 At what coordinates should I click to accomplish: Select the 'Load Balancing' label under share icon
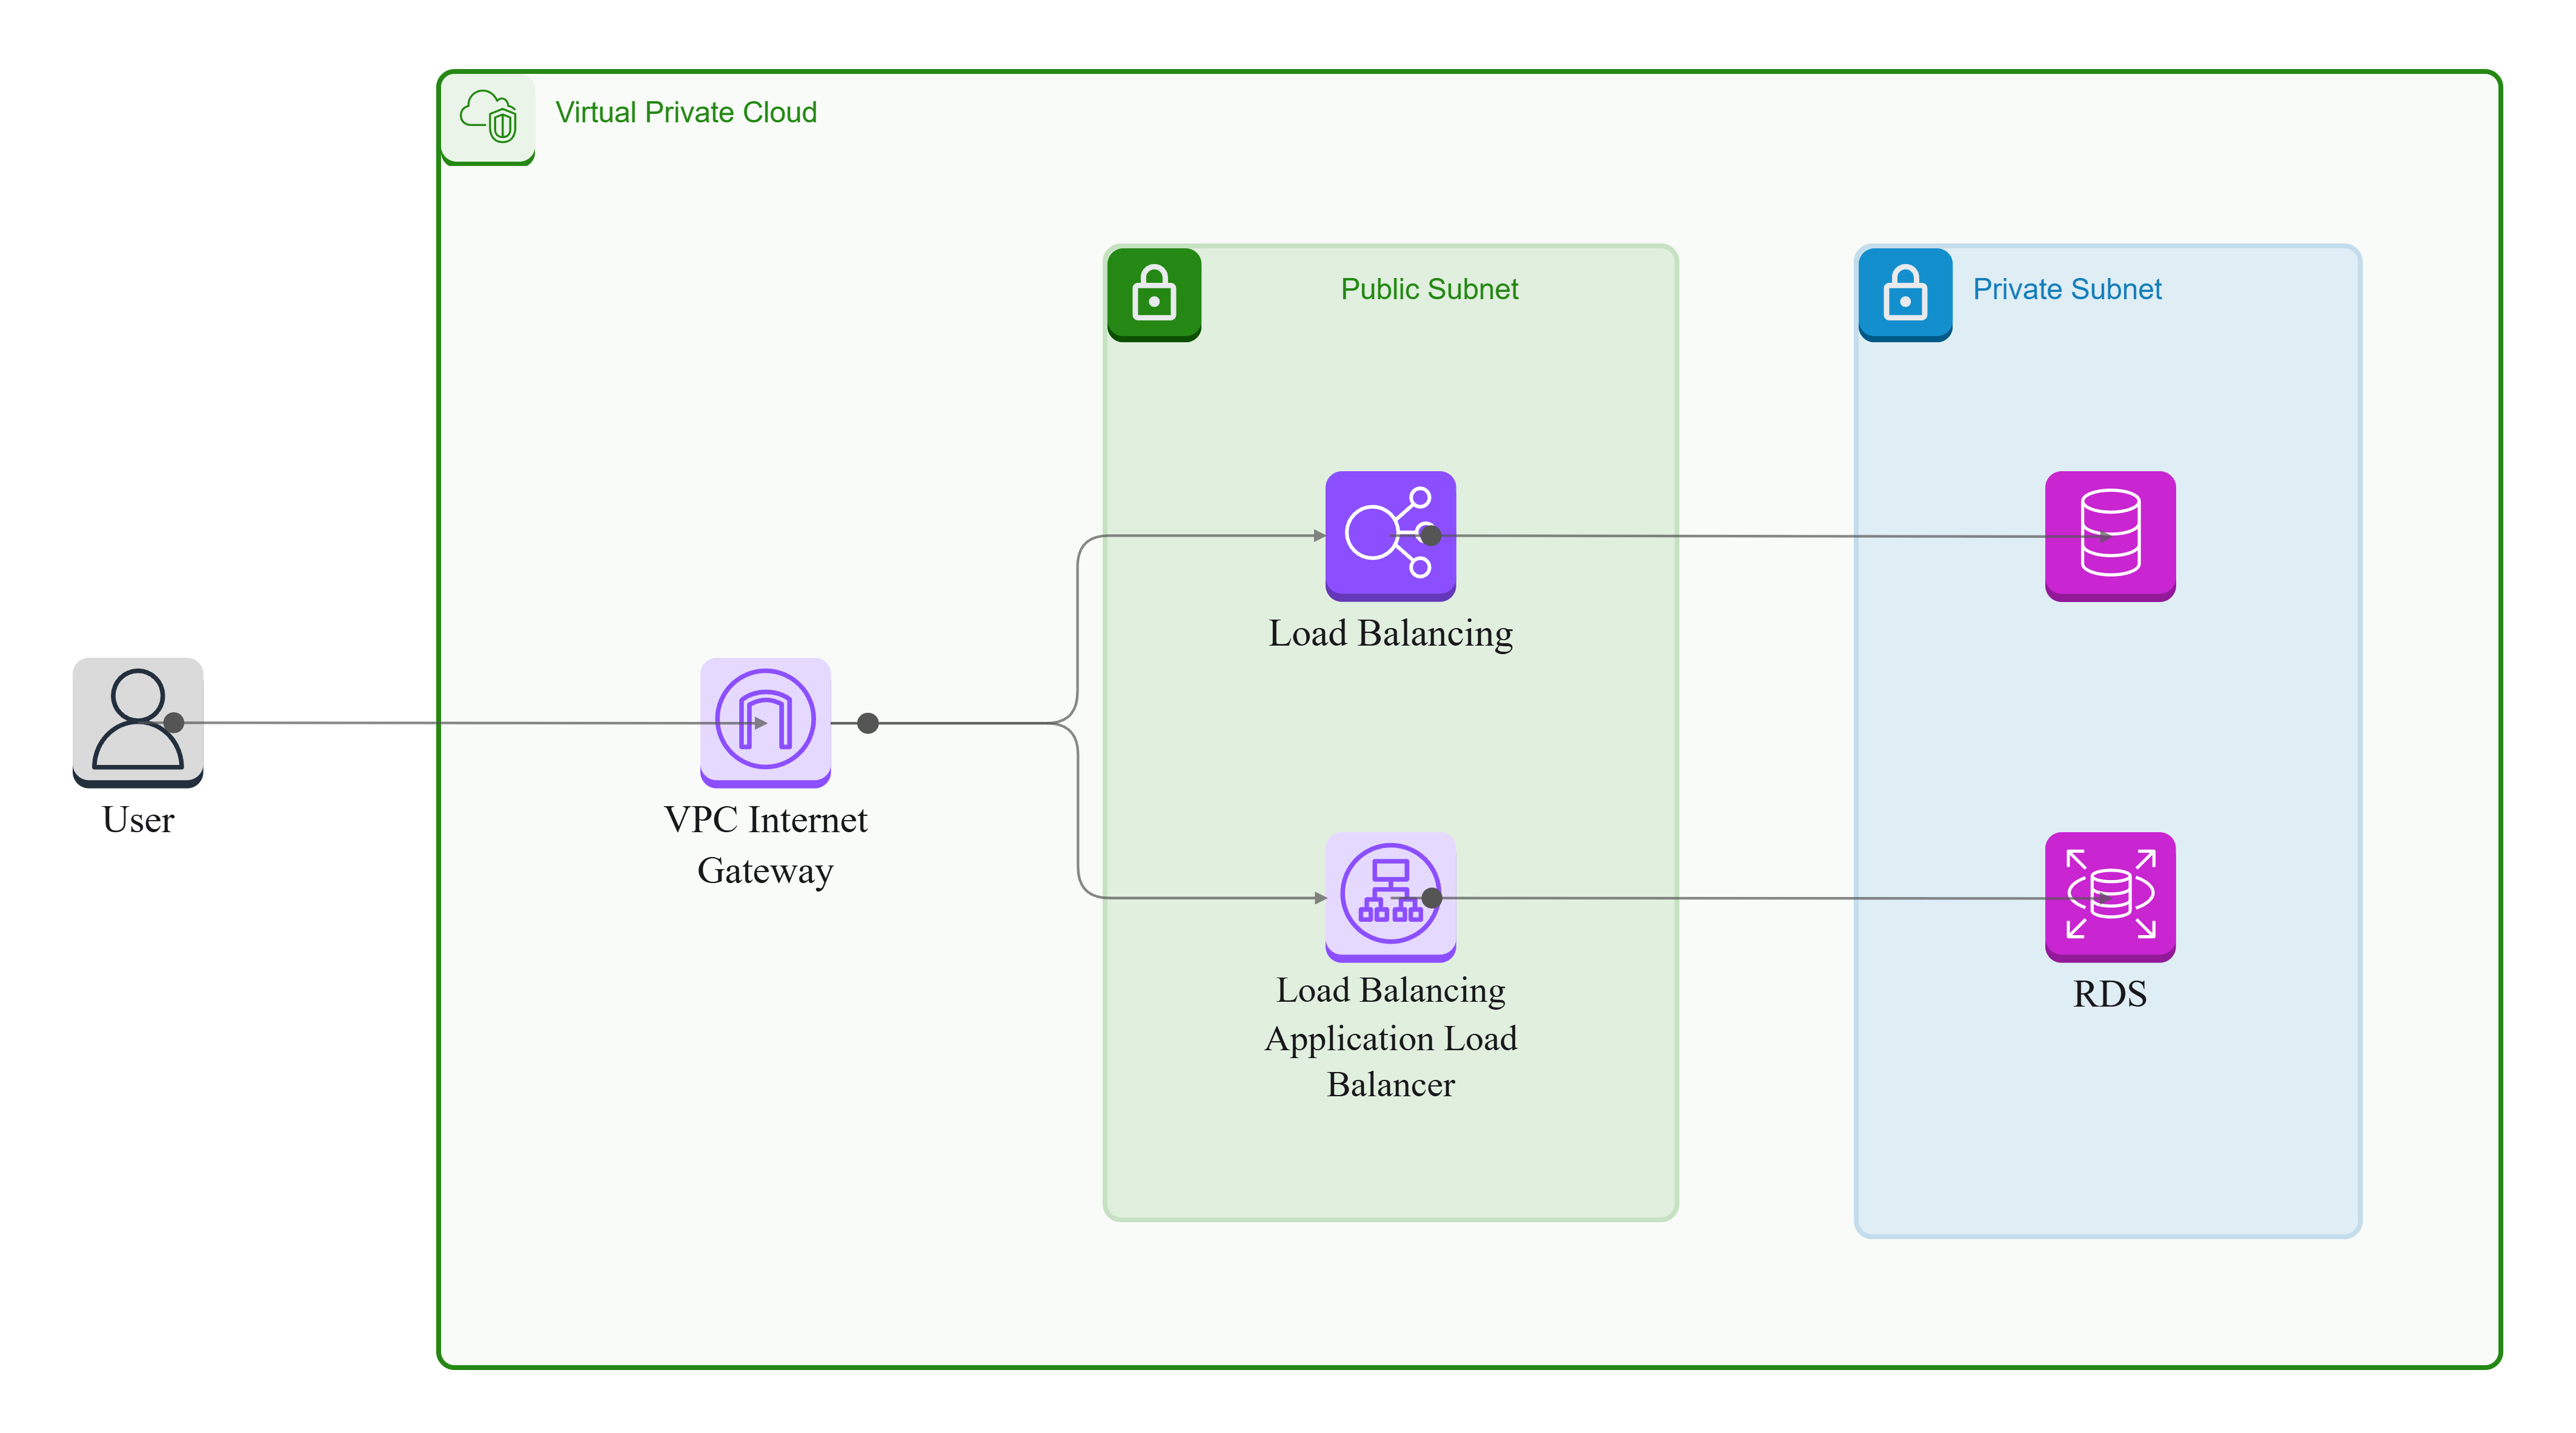point(1390,634)
